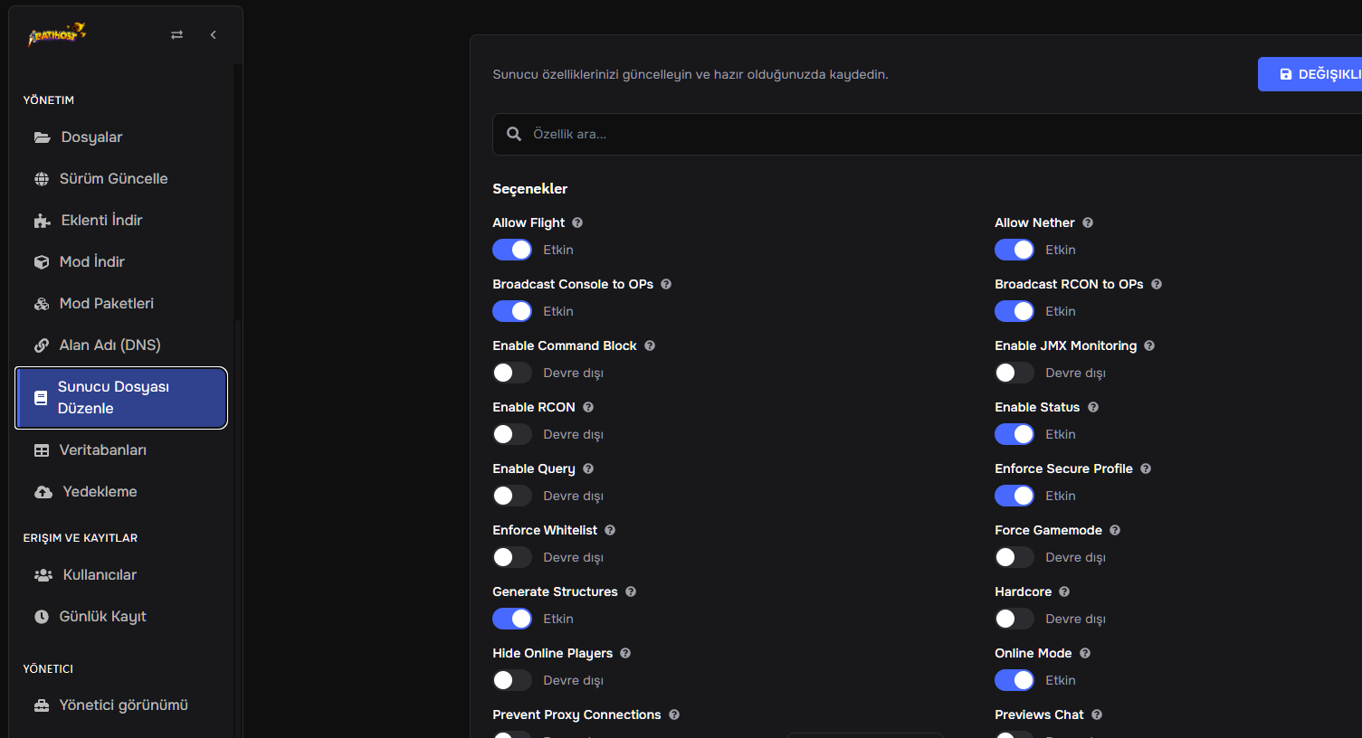Click the Fratihost logo
Image resolution: width=1362 pixels, height=738 pixels.
click(x=57, y=34)
